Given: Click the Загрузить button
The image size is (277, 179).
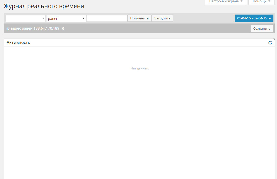Looking at the screenshot, I should (x=162, y=18).
